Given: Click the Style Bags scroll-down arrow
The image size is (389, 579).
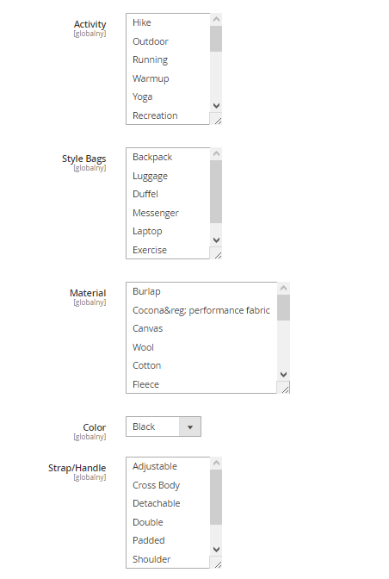Looking at the screenshot, I should pos(216,240).
